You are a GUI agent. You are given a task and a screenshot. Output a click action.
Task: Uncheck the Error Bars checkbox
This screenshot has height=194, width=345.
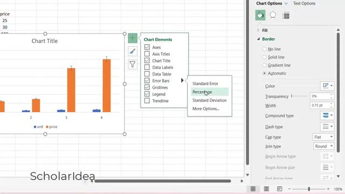[147, 80]
